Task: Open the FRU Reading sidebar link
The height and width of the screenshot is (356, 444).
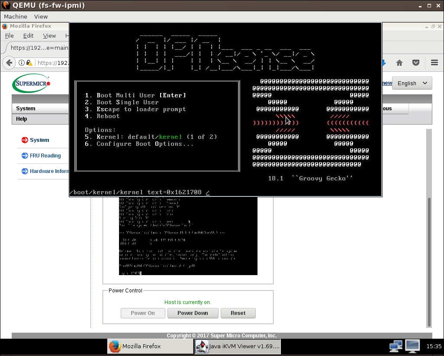Action: [45, 156]
